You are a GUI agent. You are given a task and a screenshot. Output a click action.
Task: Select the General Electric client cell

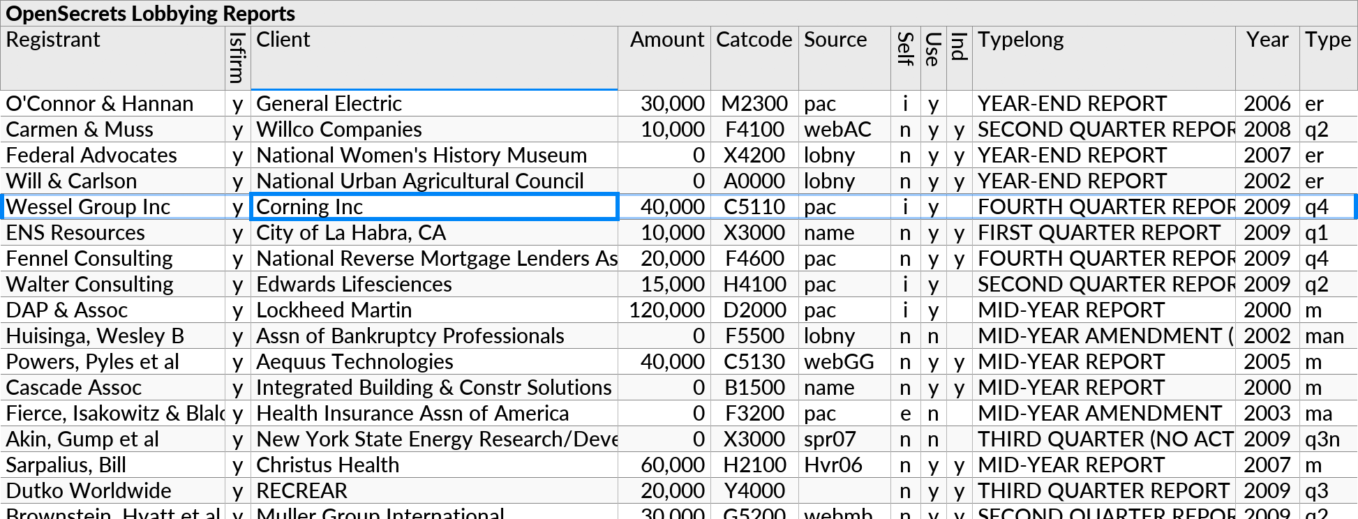434,103
